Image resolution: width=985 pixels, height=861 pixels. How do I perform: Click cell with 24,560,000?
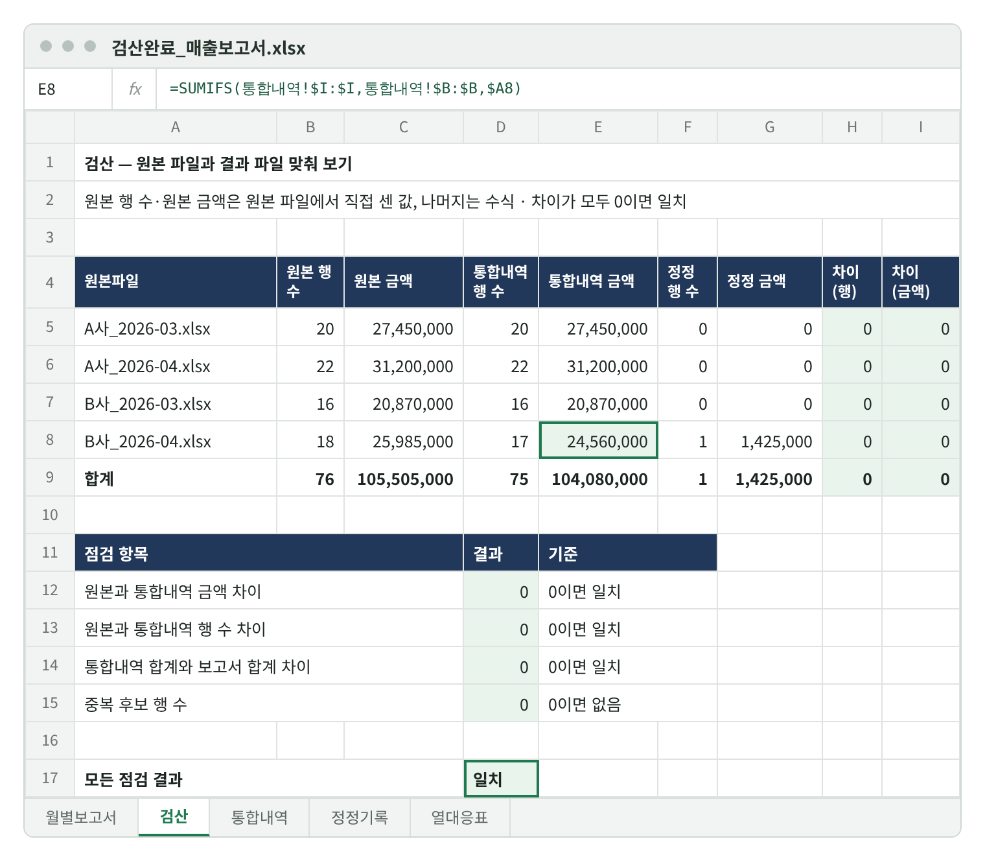[x=598, y=440]
